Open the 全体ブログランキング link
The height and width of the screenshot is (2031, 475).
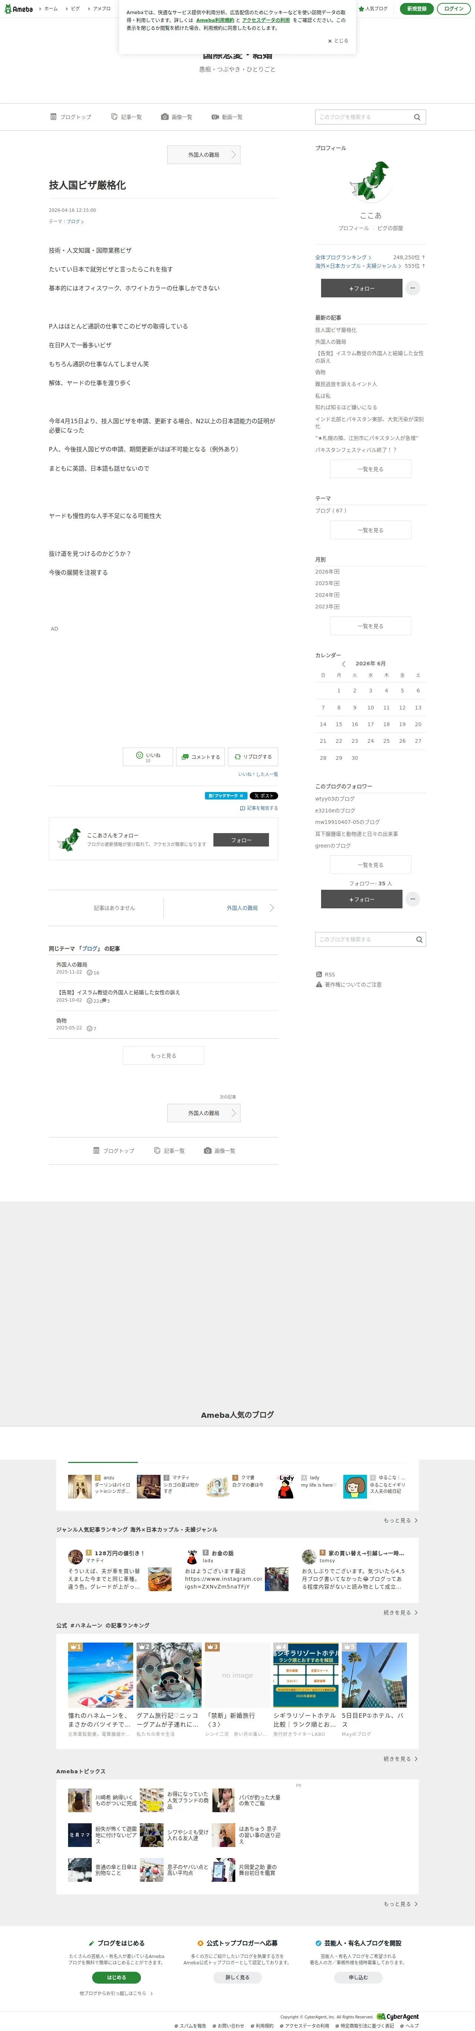[x=343, y=257]
